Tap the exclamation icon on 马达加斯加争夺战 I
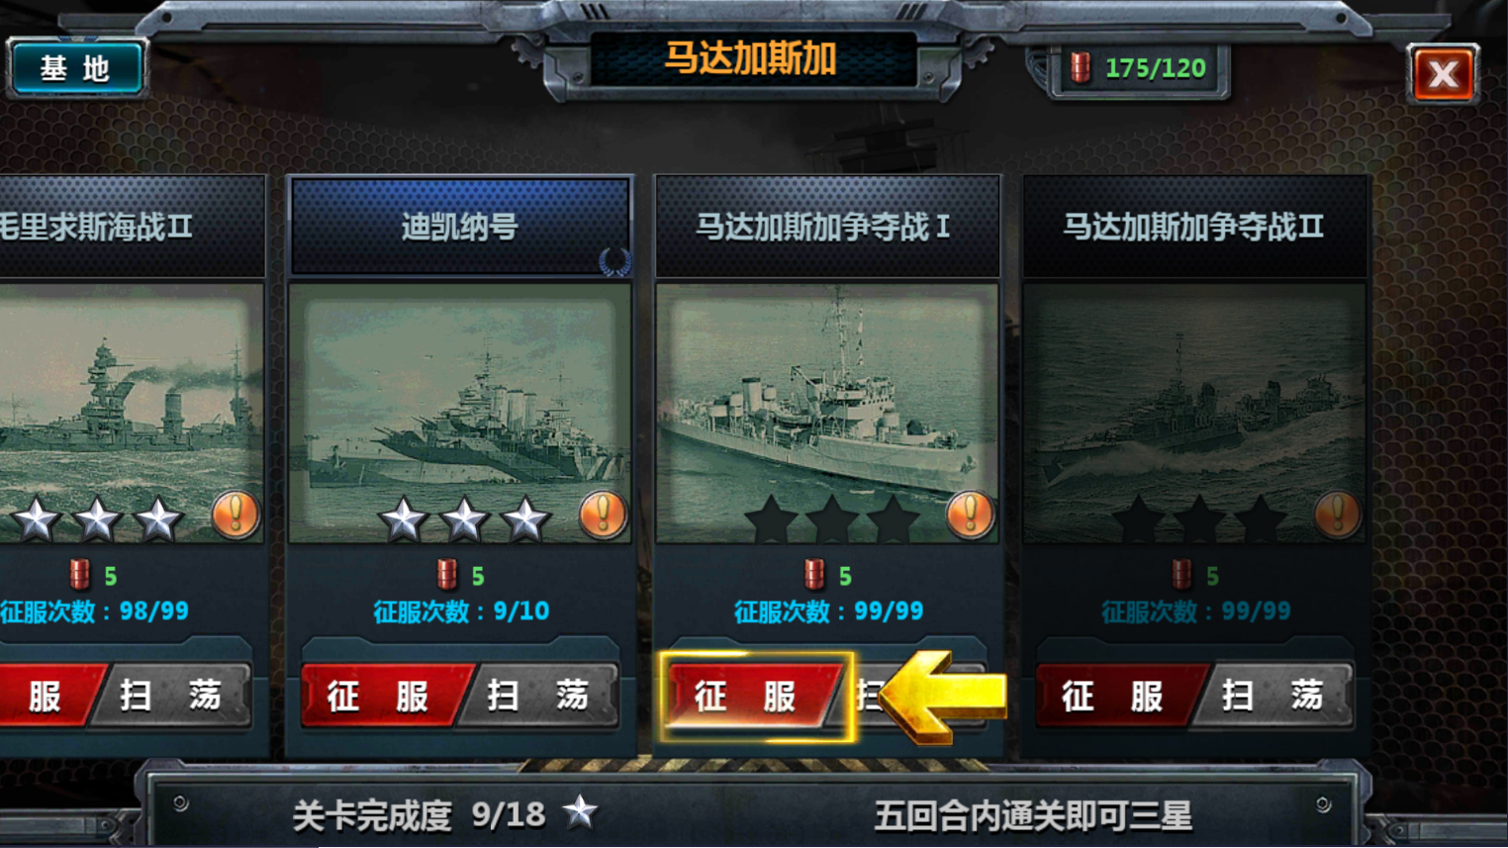Screen dimensions: 1508x848 click(970, 515)
